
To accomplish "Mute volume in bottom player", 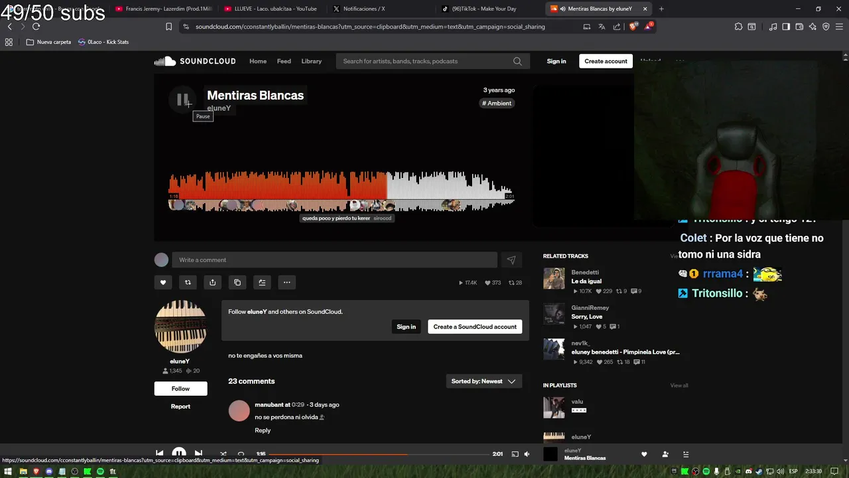I will pyautogui.click(x=527, y=454).
